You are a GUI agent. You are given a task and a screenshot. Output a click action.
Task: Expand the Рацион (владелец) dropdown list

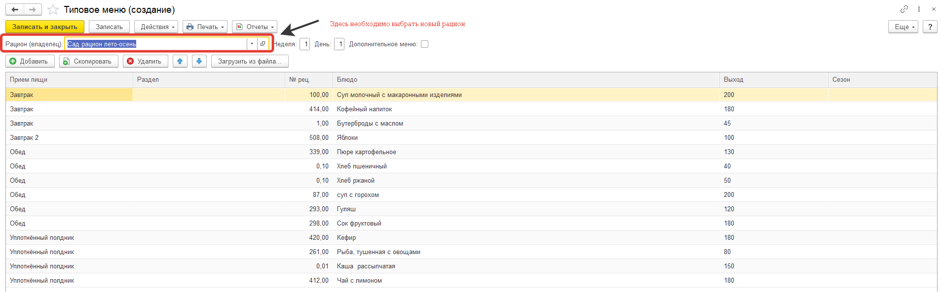[x=252, y=44]
